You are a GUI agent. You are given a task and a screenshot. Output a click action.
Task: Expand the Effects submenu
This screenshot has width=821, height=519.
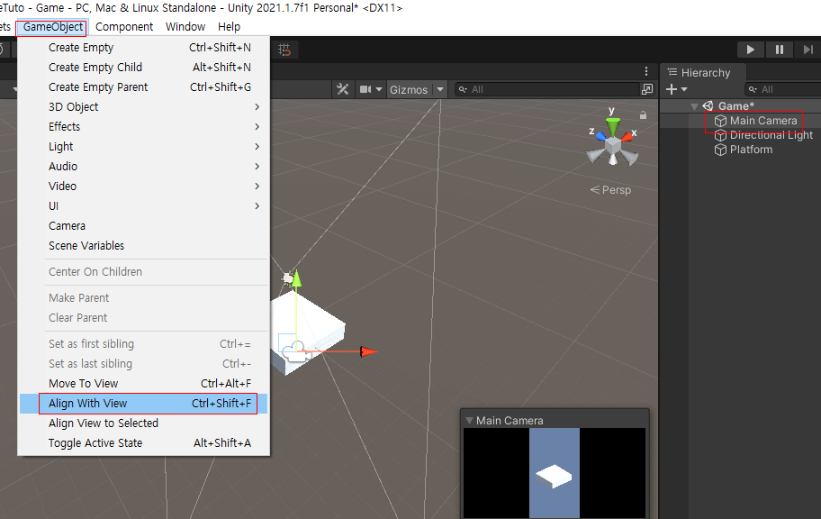coord(143,127)
